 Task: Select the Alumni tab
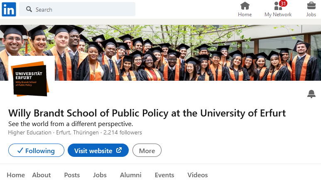point(130,175)
